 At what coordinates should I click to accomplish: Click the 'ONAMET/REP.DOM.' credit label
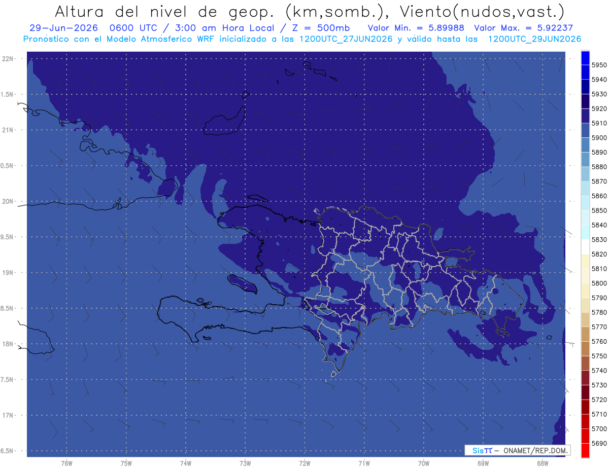[x=535, y=450]
